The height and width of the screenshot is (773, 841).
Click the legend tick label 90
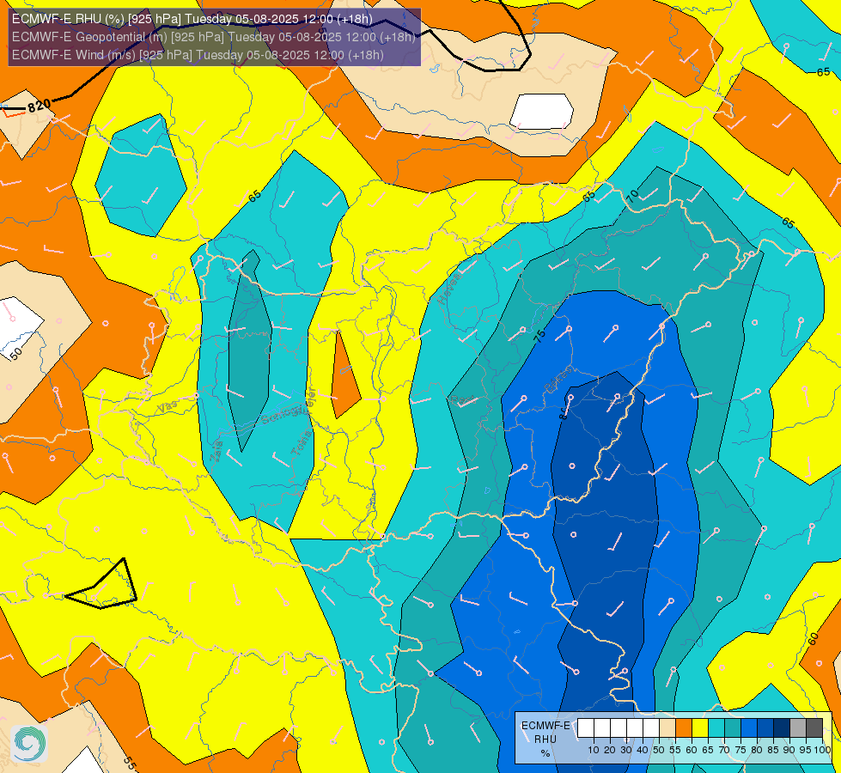[789, 750]
